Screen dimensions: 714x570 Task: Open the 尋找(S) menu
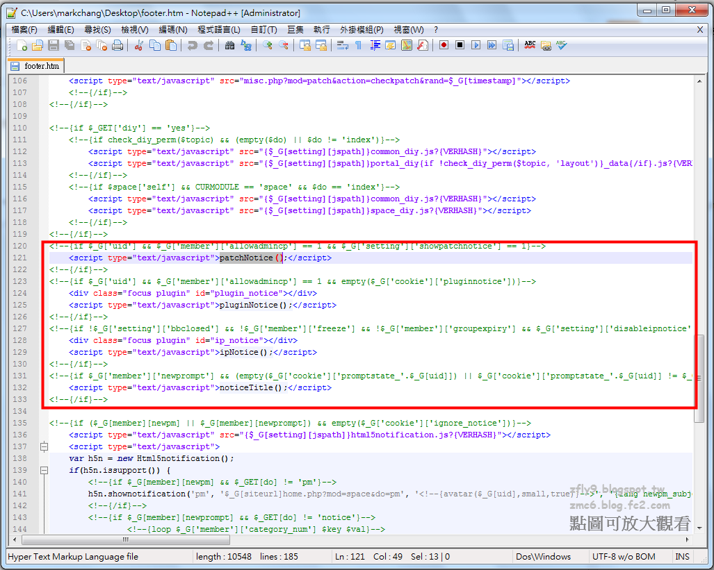(97, 30)
